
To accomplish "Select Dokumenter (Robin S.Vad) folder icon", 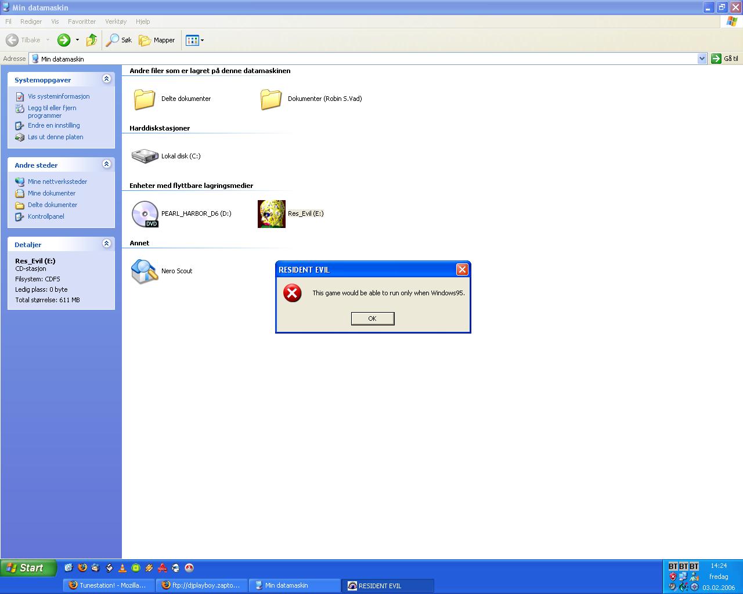I will (271, 99).
